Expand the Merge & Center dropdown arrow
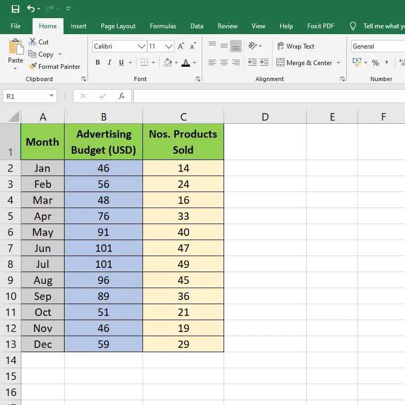The image size is (405, 405). pos(338,63)
